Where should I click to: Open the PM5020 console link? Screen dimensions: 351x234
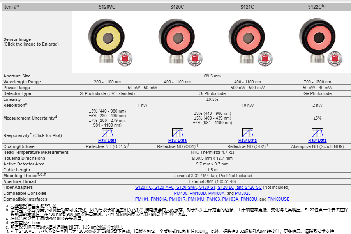click(243, 193)
